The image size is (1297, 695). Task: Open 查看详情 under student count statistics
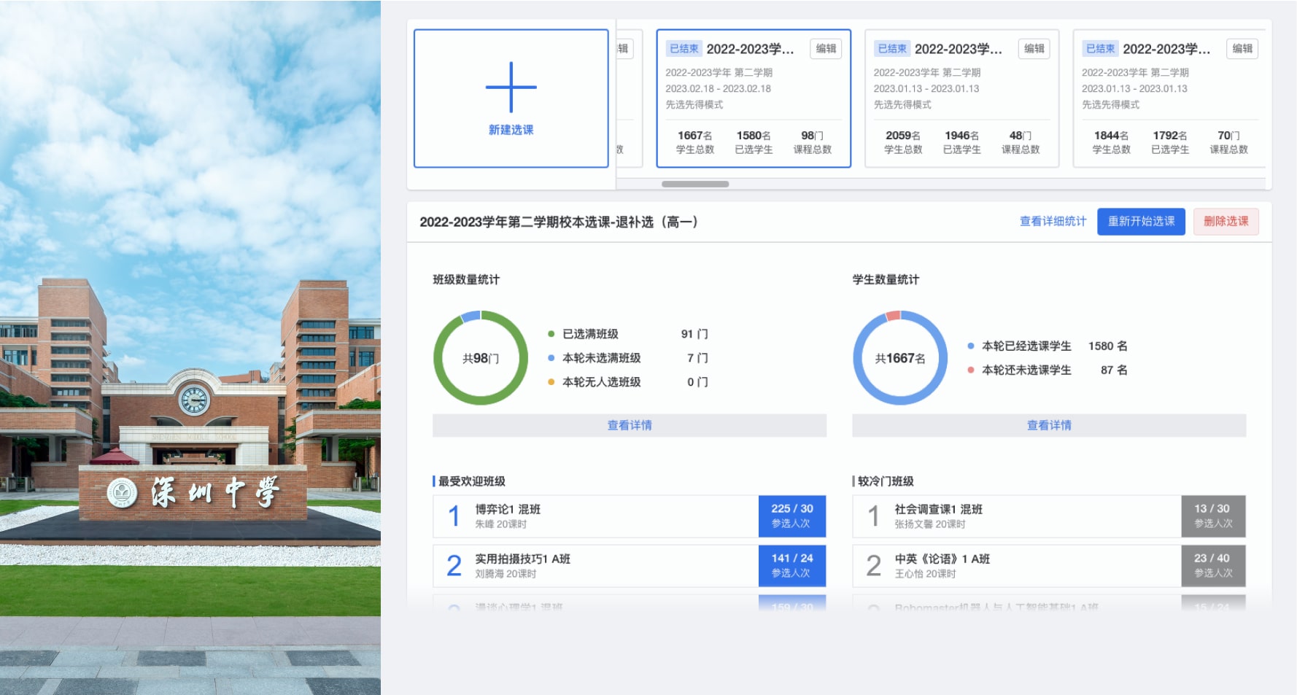[1048, 425]
